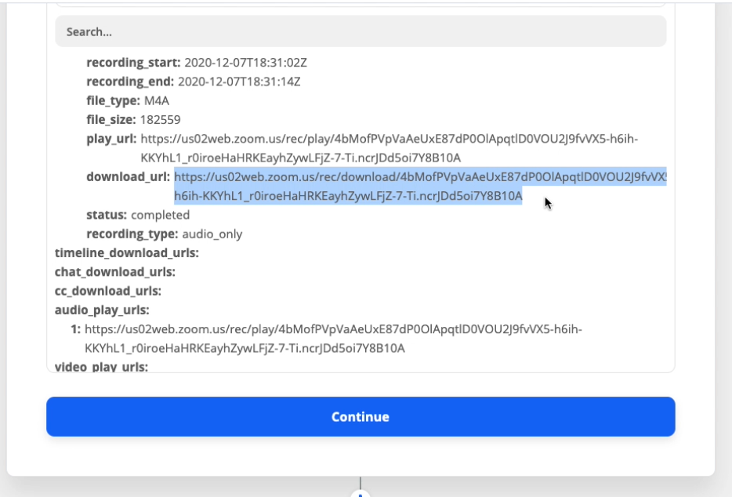Select the file_size value 182559
This screenshot has height=497, width=732.
(160, 120)
